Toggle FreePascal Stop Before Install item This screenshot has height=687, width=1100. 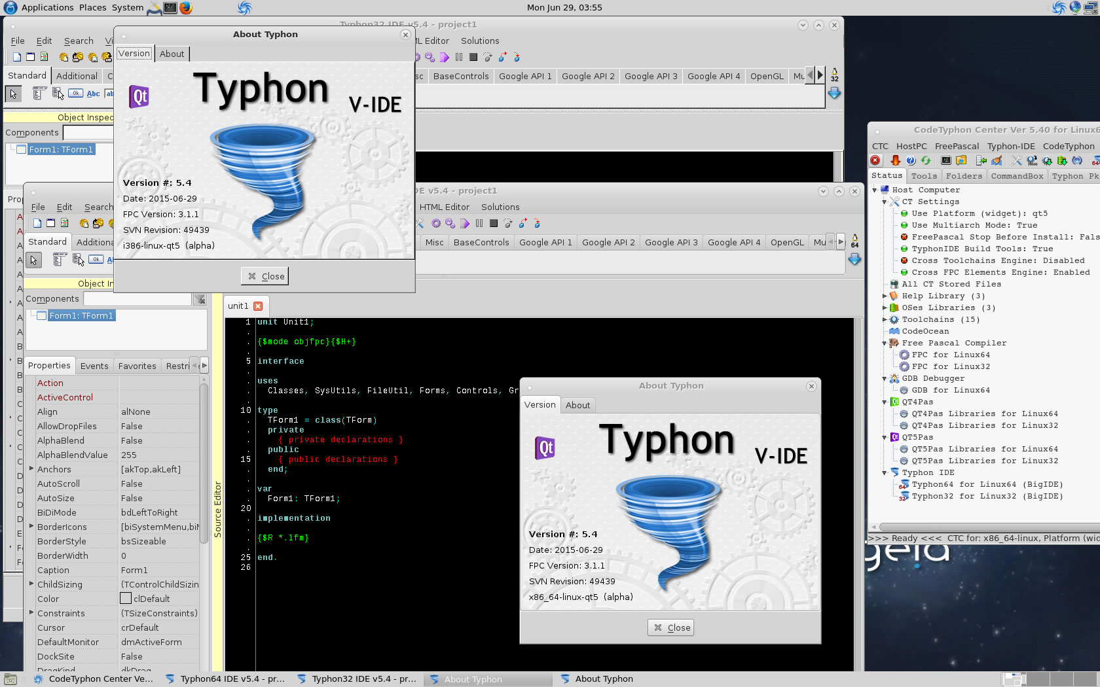click(x=1000, y=237)
